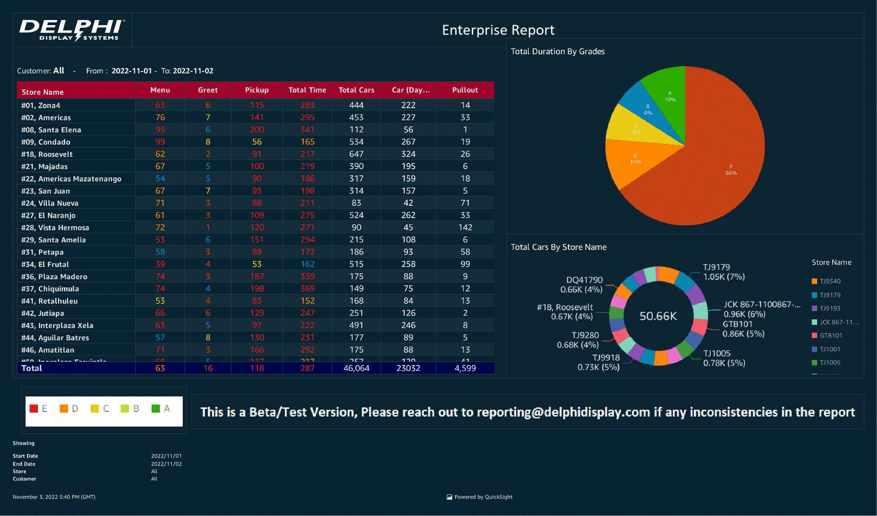Viewport: 877px width, 516px height.
Task: Select the green TJ1005 legend entry
Action: (x=826, y=362)
